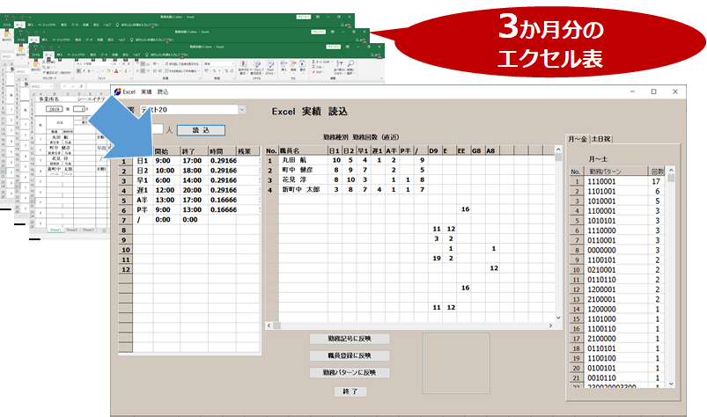Click the Cut icon in the front Excel ribbon

pos(44,62)
